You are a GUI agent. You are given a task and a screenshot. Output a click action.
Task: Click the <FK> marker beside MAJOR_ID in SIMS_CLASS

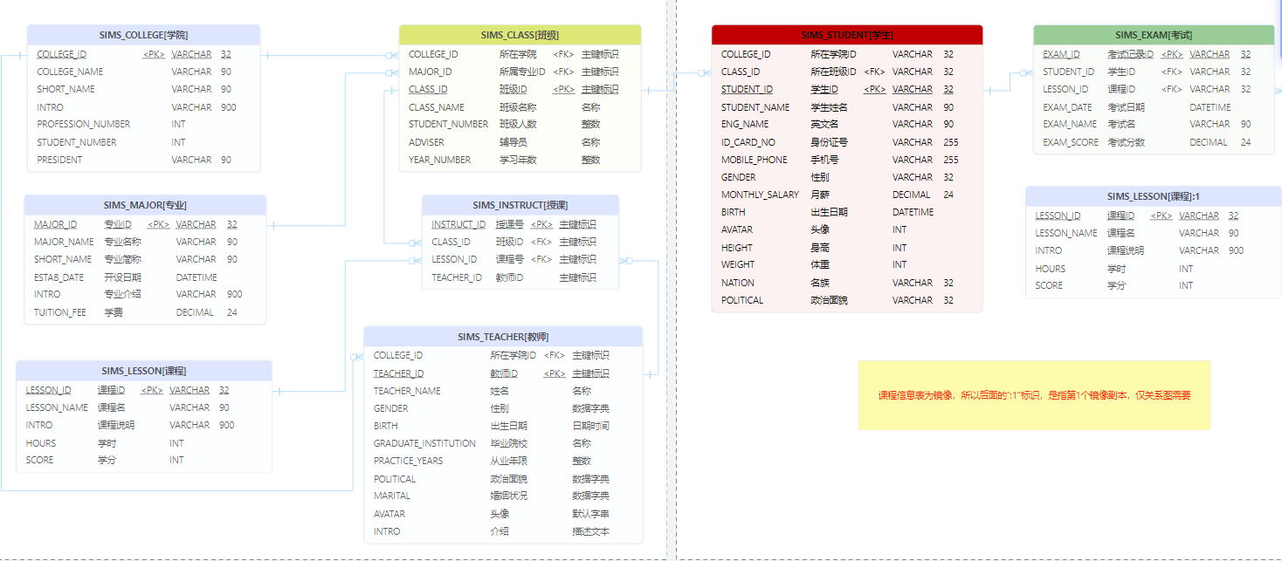(x=565, y=71)
